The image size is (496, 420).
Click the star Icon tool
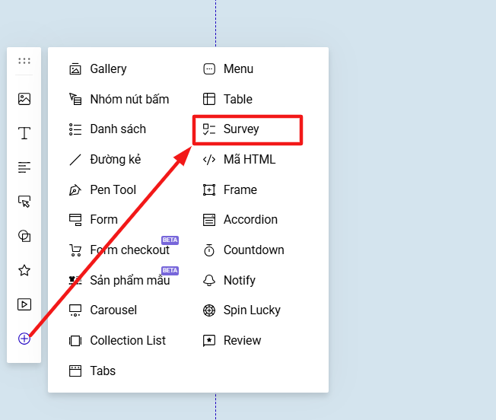pyautogui.click(x=24, y=270)
